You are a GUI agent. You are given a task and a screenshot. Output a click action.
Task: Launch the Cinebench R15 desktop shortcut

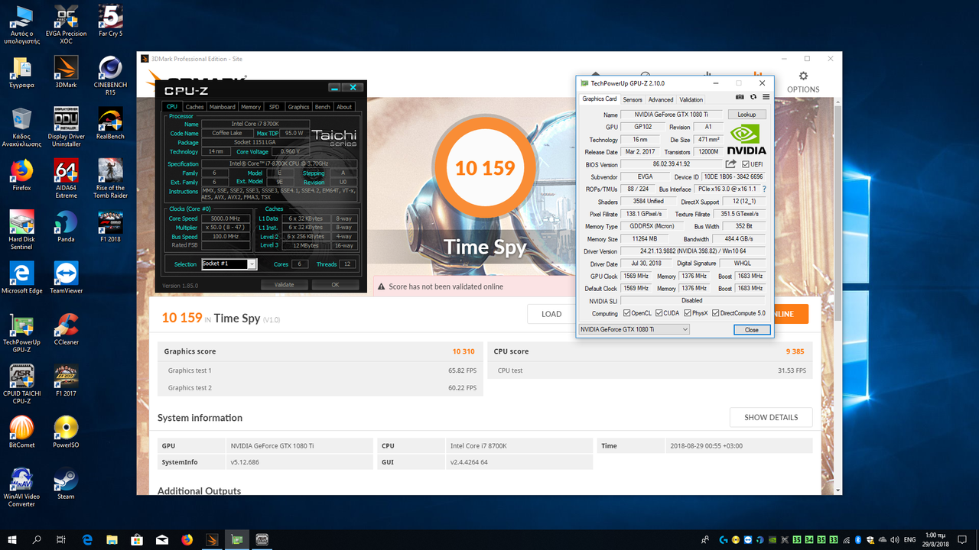[x=110, y=76]
